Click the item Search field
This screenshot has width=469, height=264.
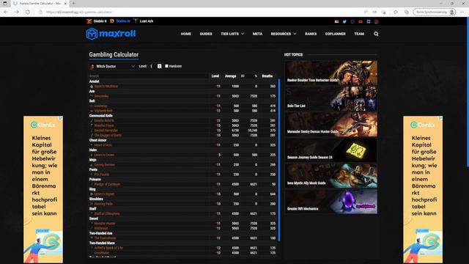148,76
